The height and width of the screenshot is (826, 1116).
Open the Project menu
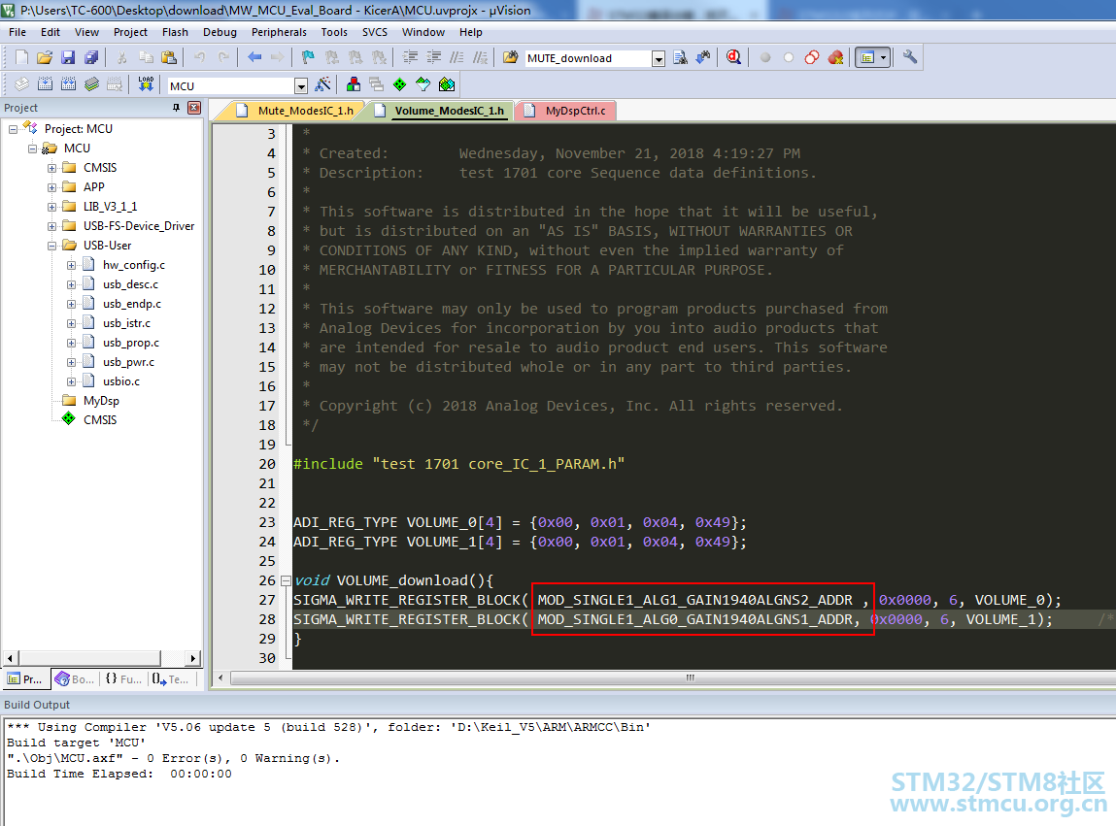point(130,32)
